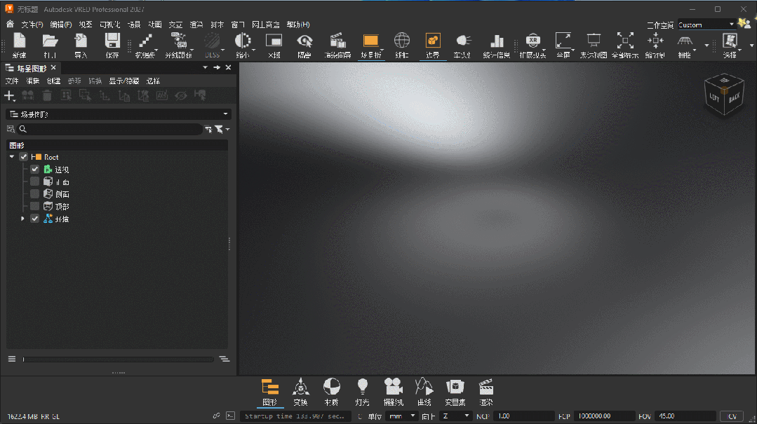This screenshot has width=757, height=424.
Task: Toggle the Root node checkbox
Action: (x=23, y=157)
